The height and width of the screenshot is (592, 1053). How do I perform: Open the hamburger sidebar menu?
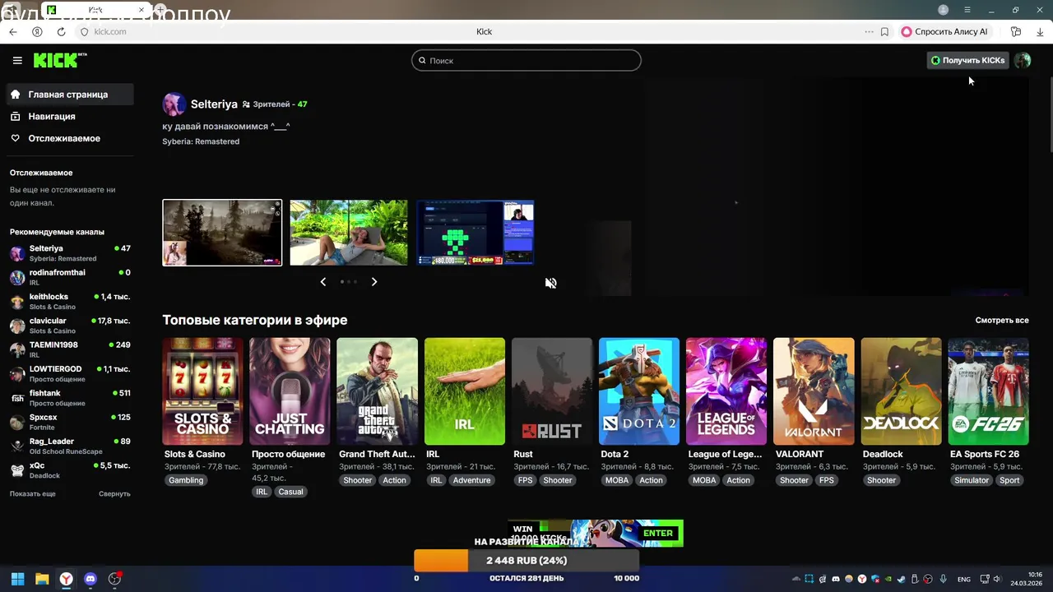pyautogui.click(x=17, y=60)
